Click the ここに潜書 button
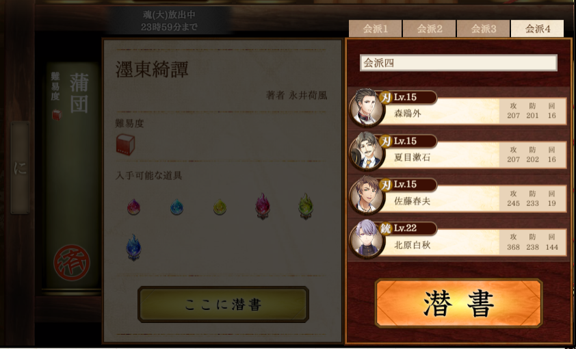This screenshot has width=576, height=349. [223, 305]
